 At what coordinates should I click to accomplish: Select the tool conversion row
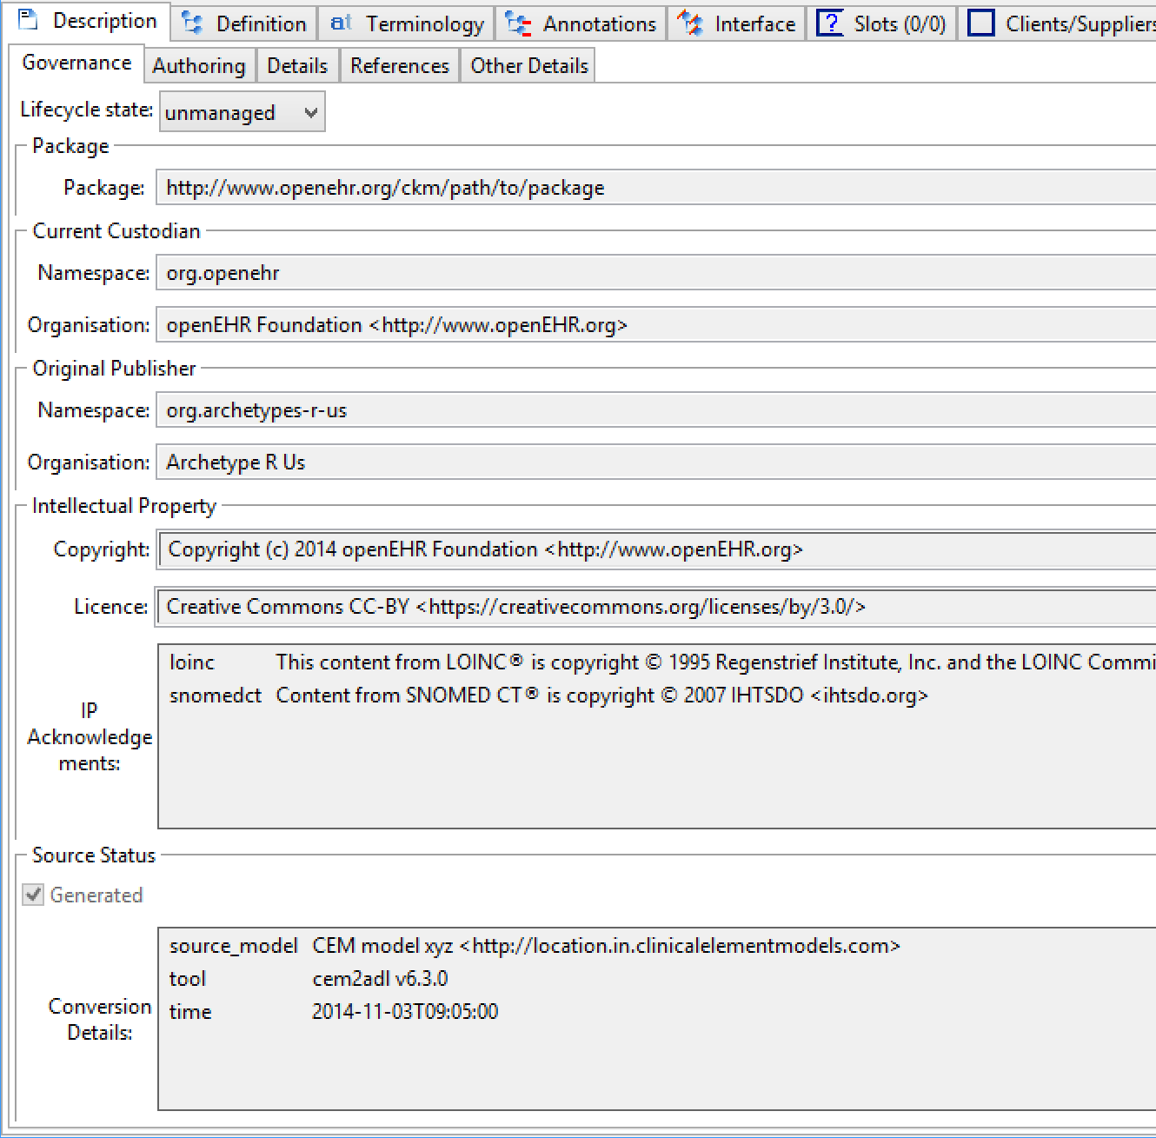(658, 979)
